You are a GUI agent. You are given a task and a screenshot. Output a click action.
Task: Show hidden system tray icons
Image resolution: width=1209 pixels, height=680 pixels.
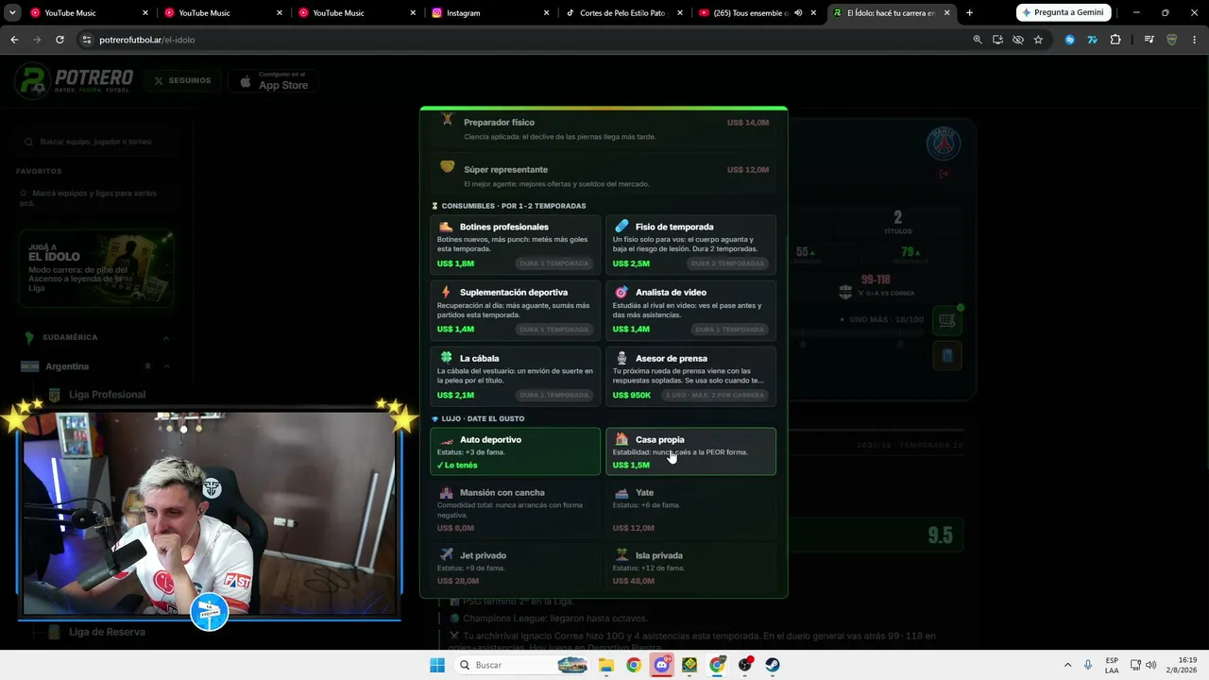pos(1067,665)
